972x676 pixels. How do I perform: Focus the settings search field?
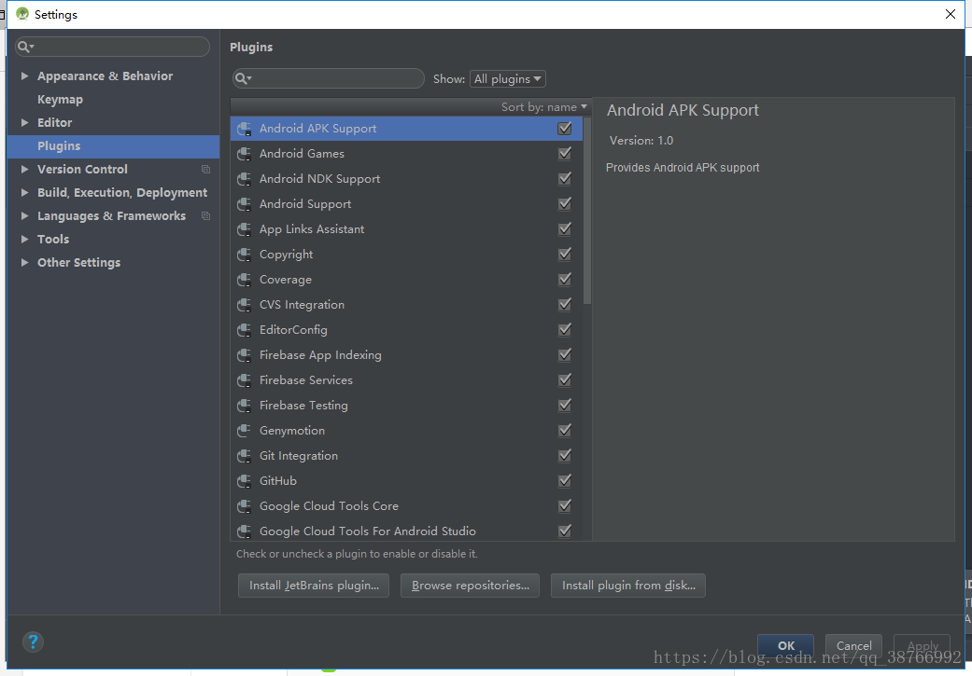click(x=113, y=47)
